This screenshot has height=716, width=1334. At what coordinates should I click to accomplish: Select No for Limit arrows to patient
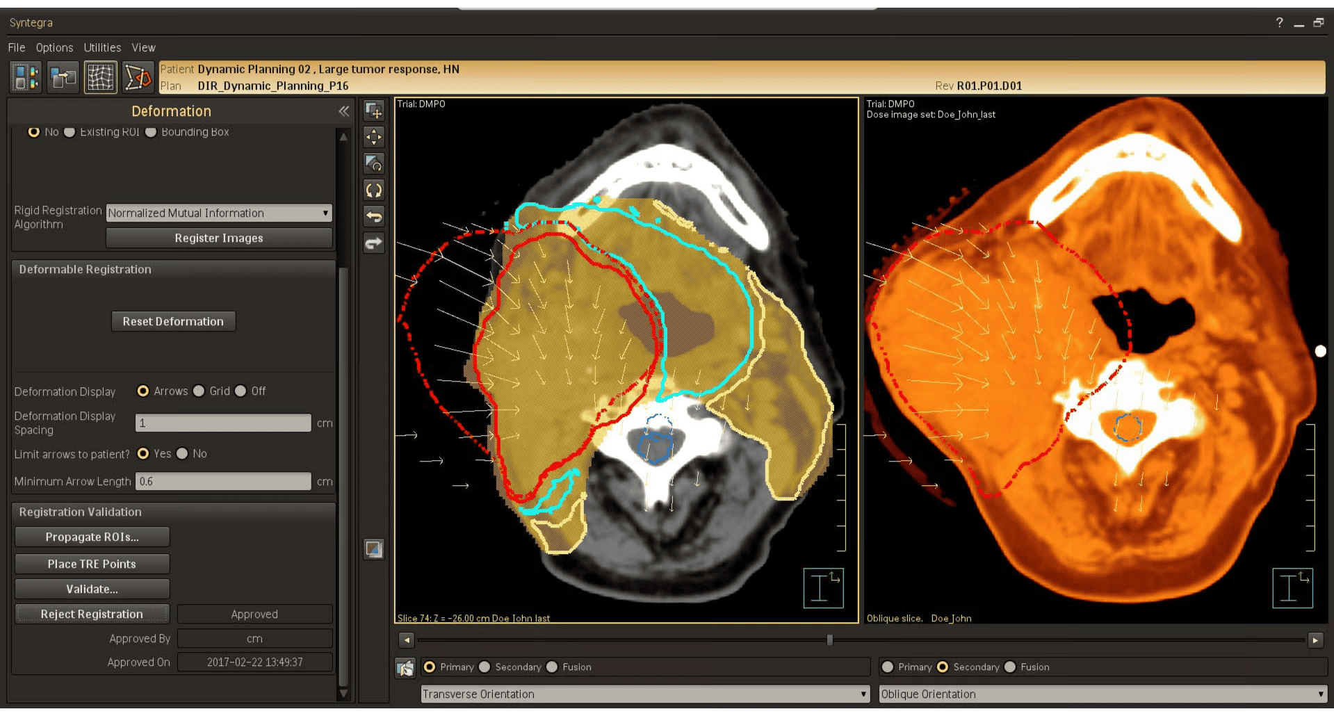(183, 454)
